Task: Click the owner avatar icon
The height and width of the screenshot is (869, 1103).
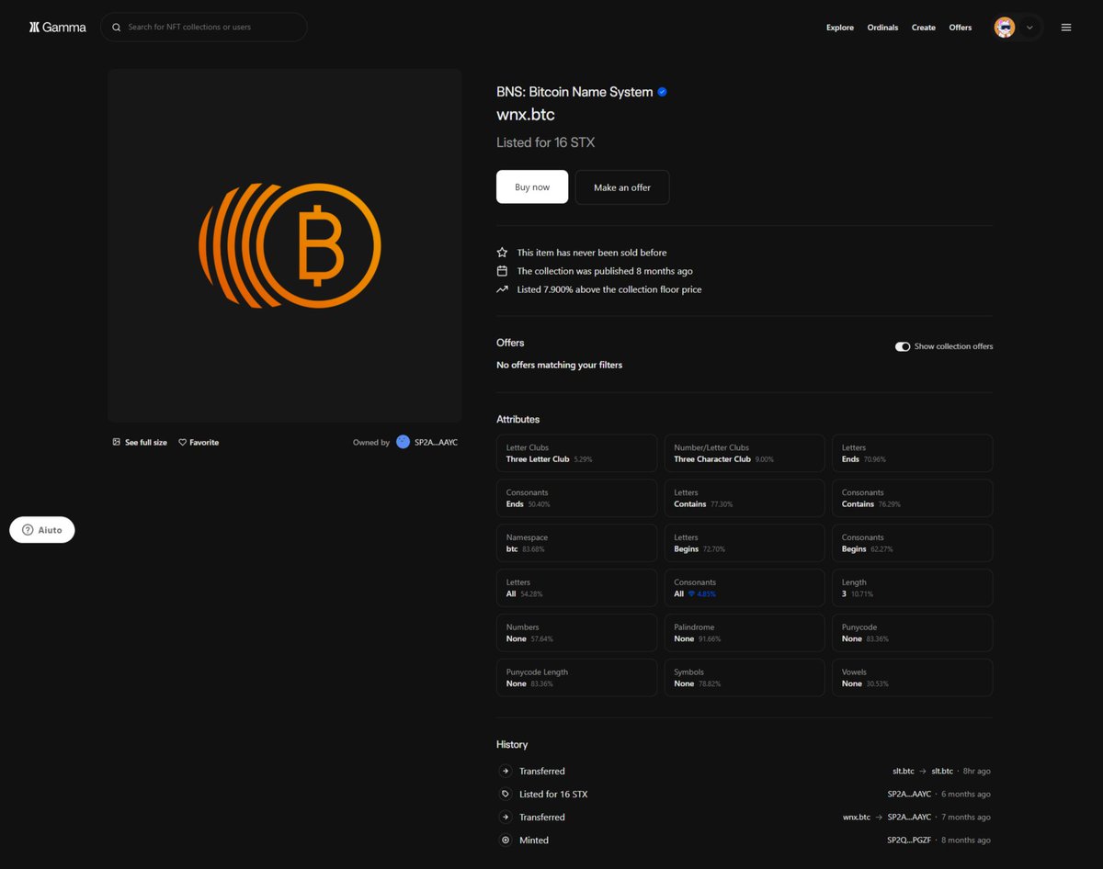Action: [403, 443]
